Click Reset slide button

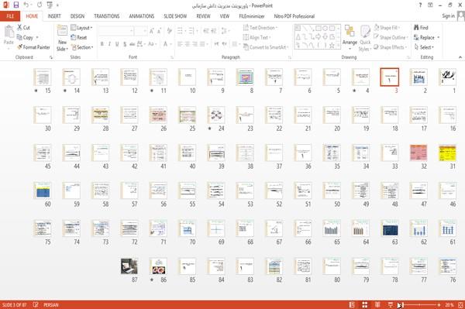79,37
